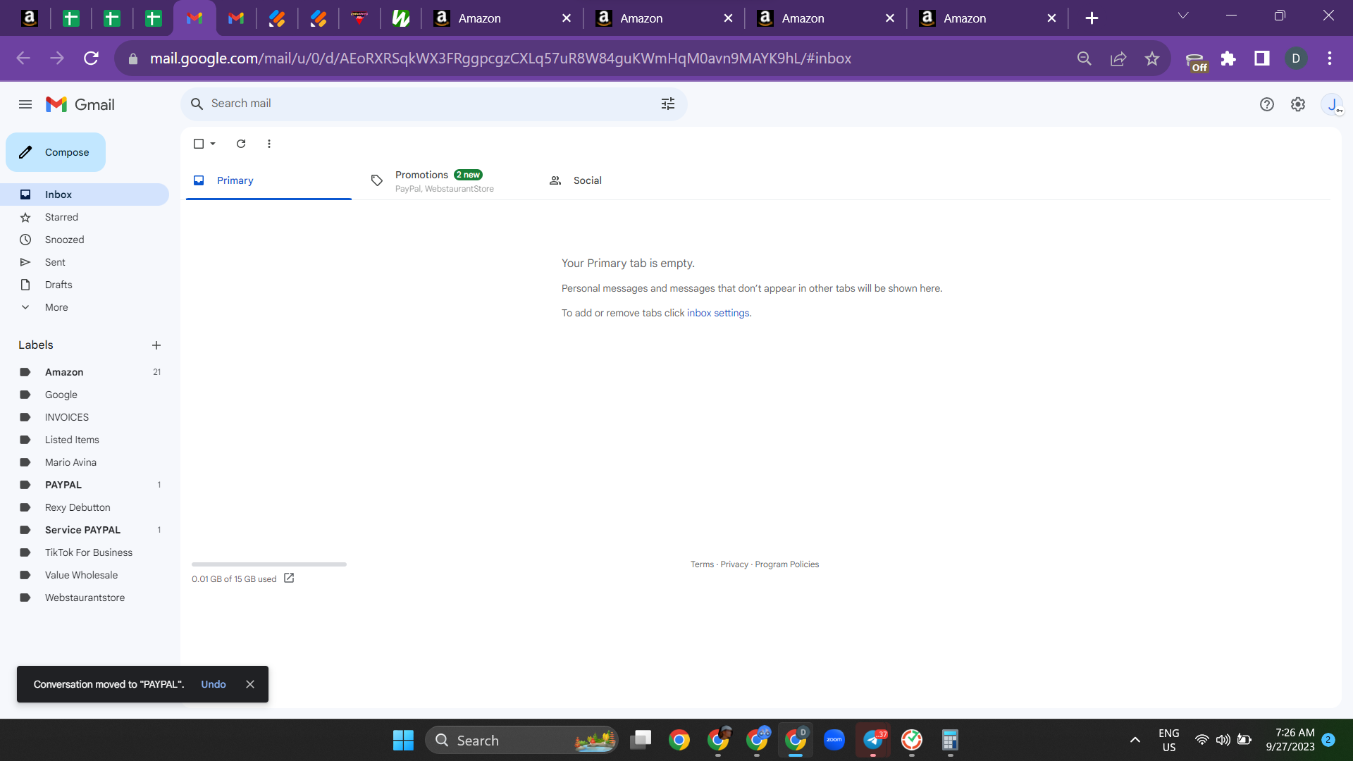Show hidden system tray icons
This screenshot has height=761, width=1353.
pyautogui.click(x=1135, y=740)
